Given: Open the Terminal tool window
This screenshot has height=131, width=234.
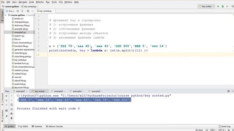Looking at the screenshot, I should pos(37,126).
